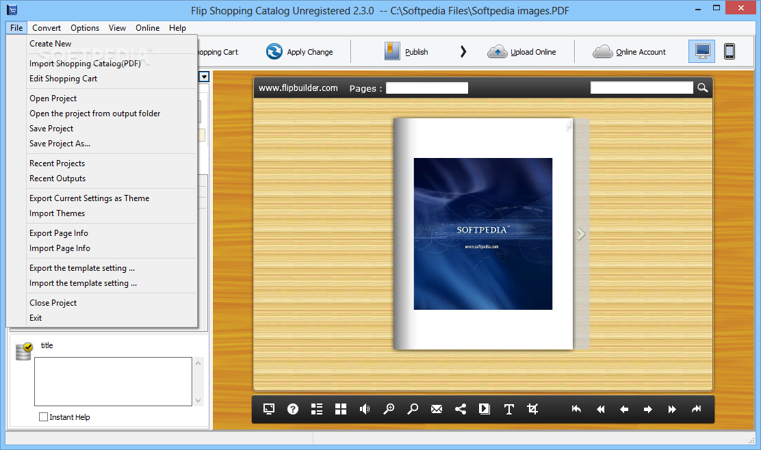Click the title description text box

113,382
